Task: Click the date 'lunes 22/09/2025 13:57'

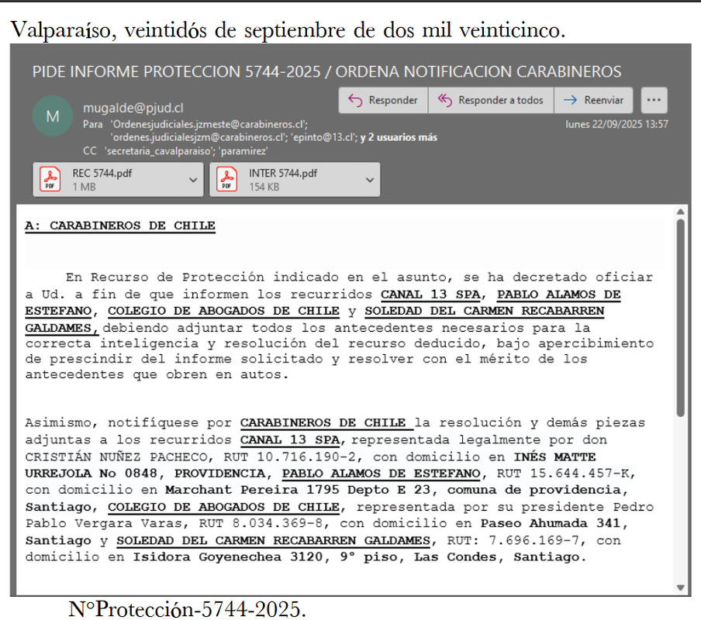Action: 616,124
